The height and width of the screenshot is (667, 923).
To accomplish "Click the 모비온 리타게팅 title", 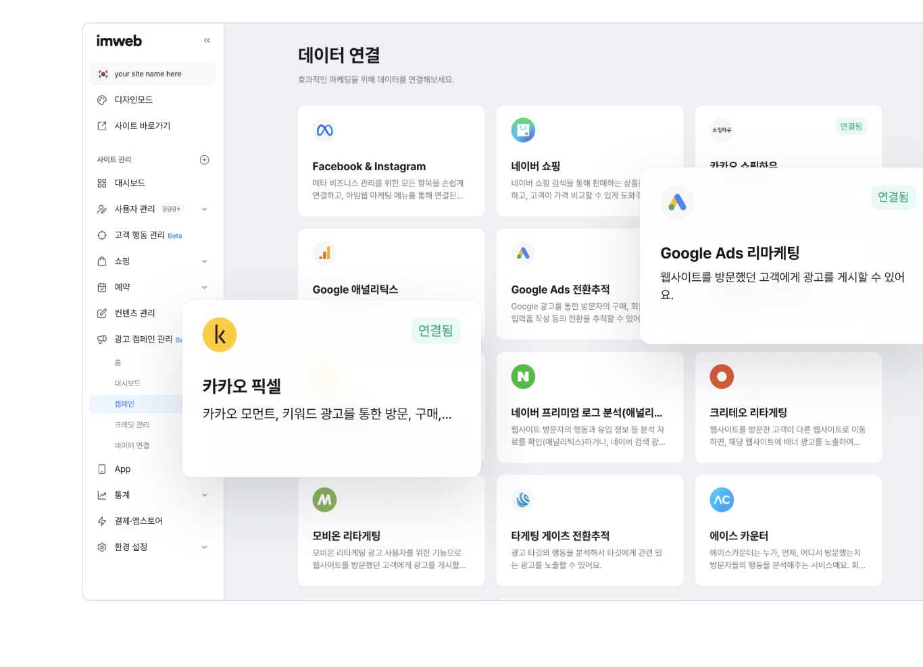I will click(x=347, y=536).
